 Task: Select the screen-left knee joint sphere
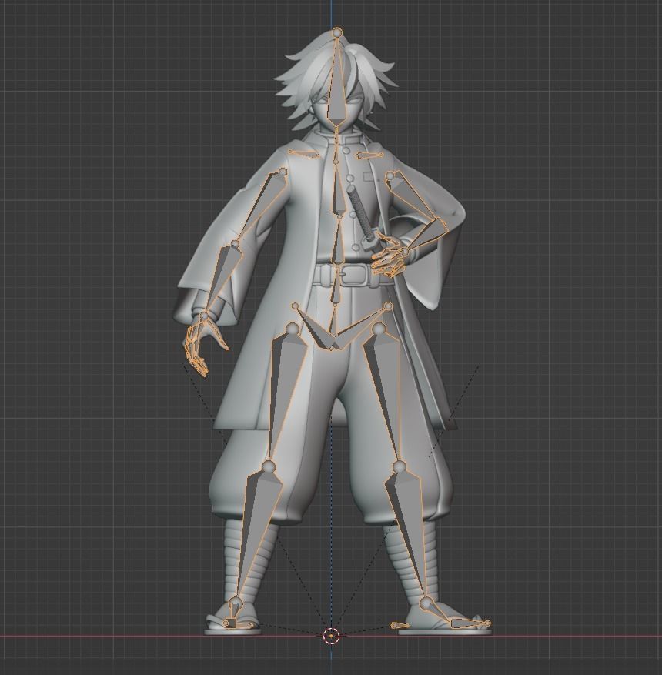[x=269, y=466]
